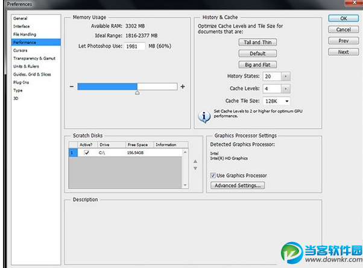The image size is (363, 268).
Task: Click the Default cache button
Action: pyautogui.click(x=257, y=54)
